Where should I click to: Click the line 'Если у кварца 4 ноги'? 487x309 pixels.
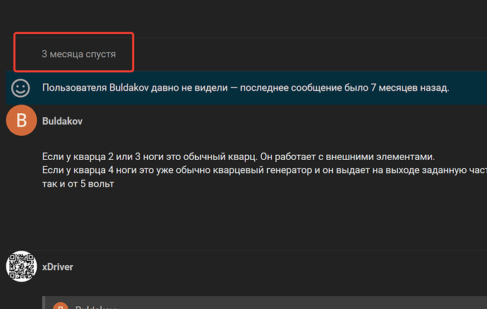tap(265, 170)
